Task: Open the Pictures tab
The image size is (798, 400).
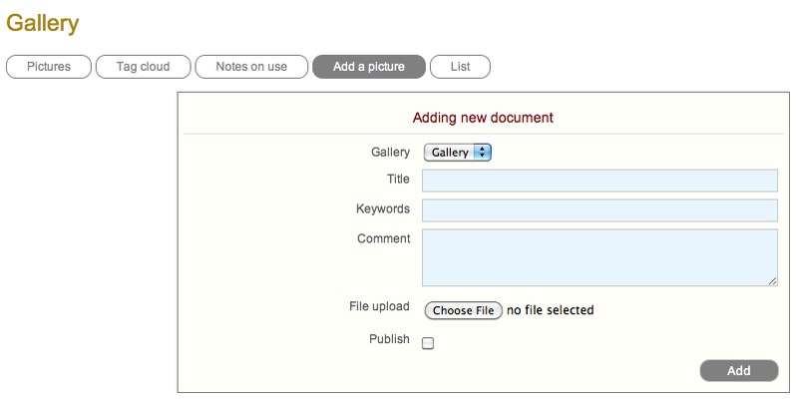Action: [x=49, y=67]
